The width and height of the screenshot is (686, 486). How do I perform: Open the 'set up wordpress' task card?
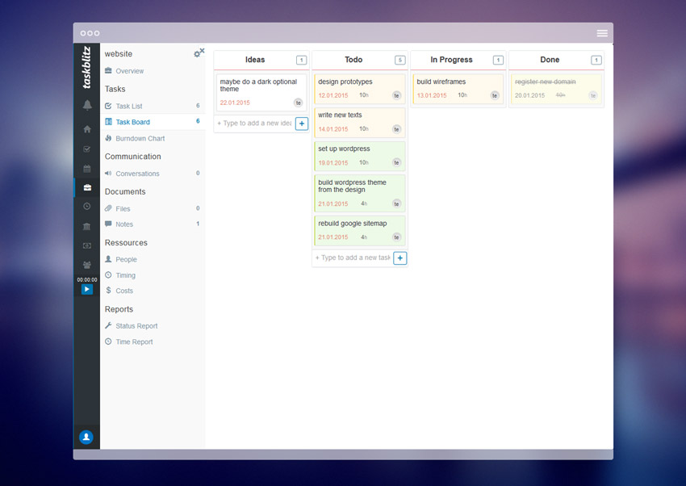[x=359, y=155]
